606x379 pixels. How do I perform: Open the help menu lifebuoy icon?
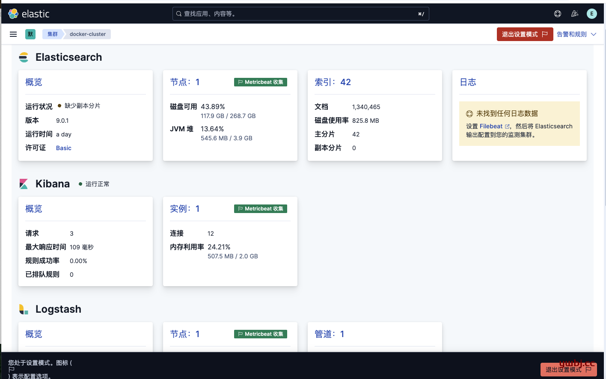558,14
